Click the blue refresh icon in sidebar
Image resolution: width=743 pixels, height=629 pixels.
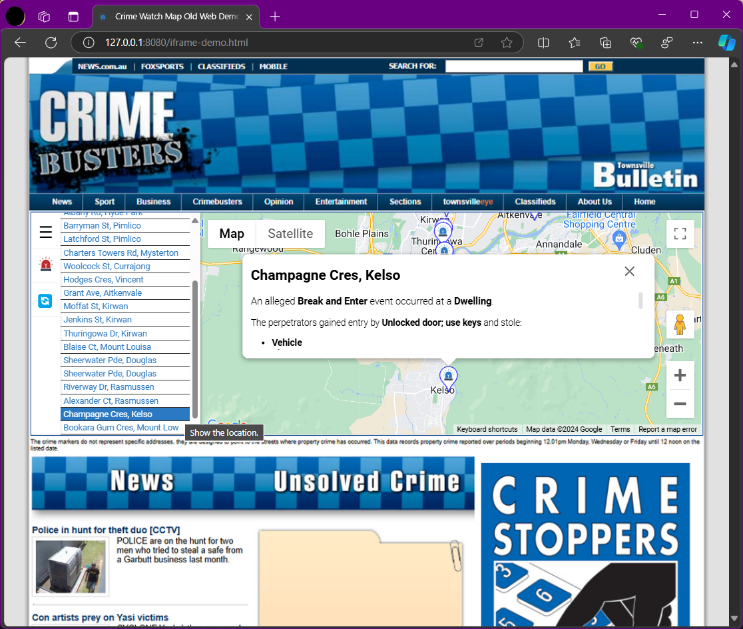pyautogui.click(x=45, y=301)
